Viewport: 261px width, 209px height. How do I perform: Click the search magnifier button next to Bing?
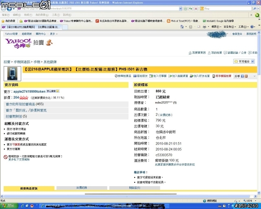(254, 9)
